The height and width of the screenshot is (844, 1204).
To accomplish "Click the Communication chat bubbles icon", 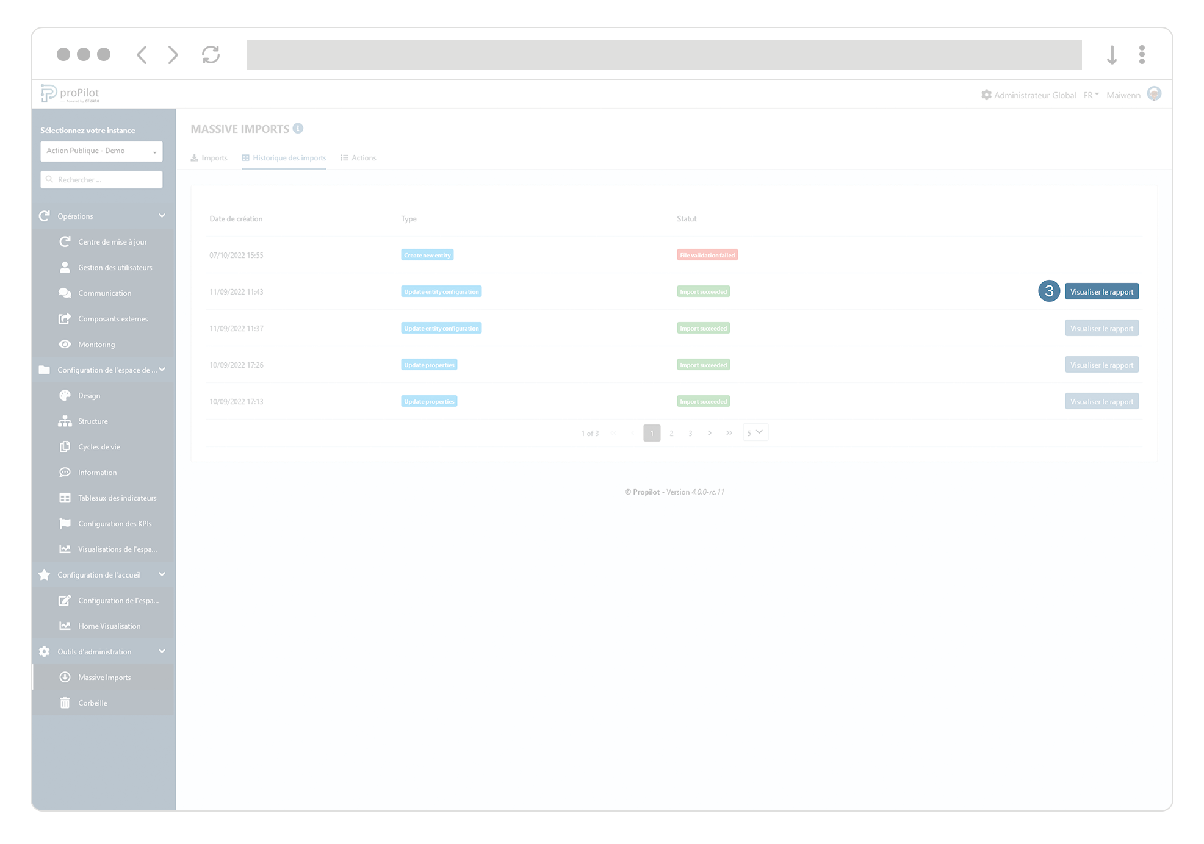I will (x=65, y=293).
